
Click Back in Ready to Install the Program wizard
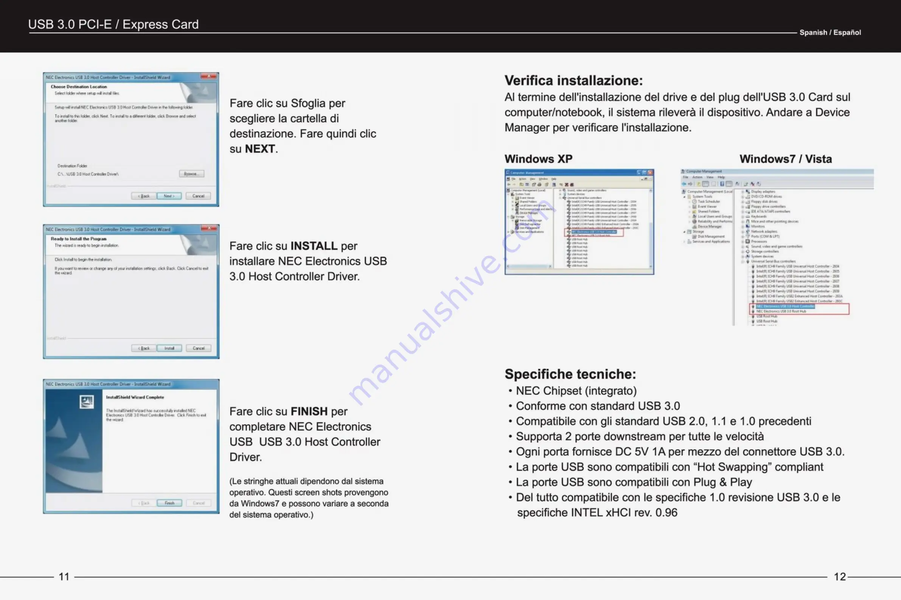tap(143, 348)
